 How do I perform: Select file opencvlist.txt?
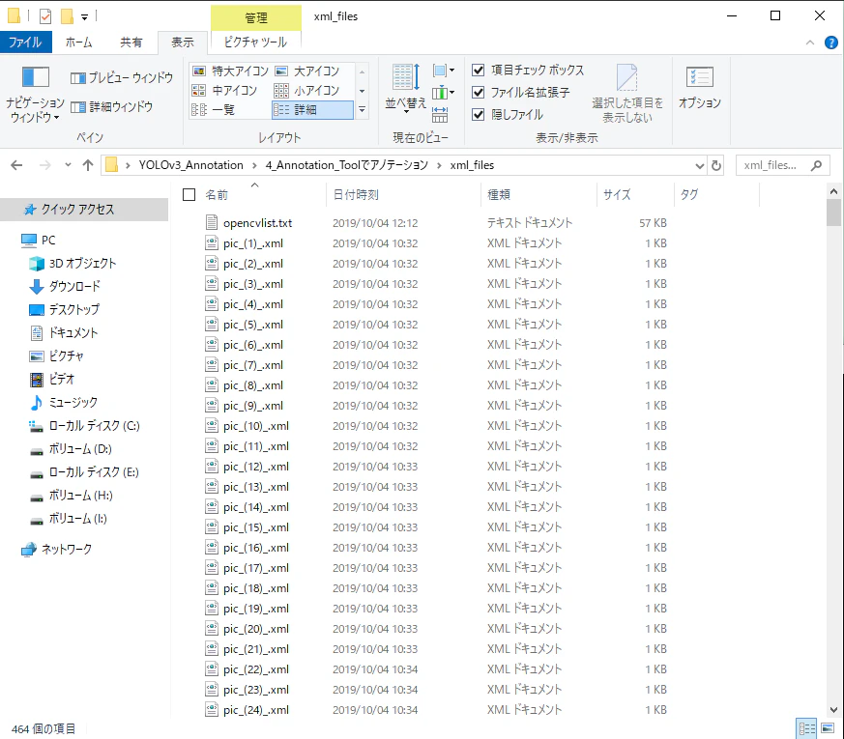pos(258,223)
